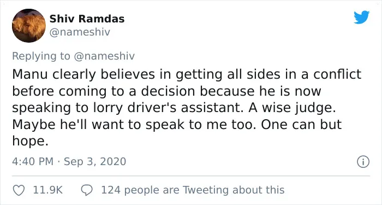Open the Sep 3, 2020 date
Viewport: 382px width, 205px height.
[95, 162]
